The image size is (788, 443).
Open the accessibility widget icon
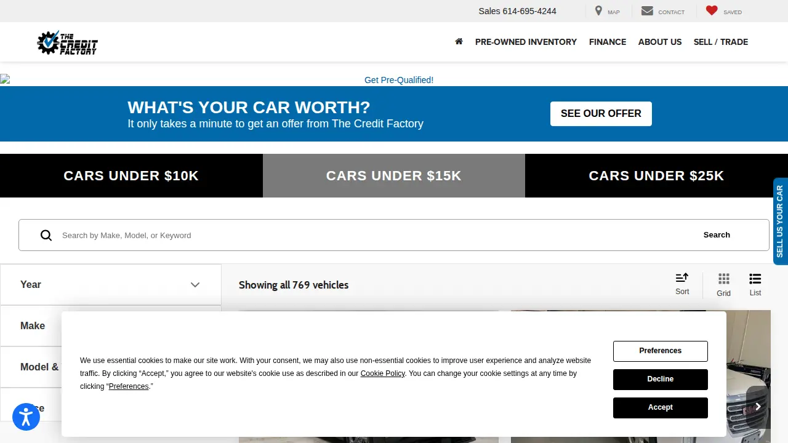point(26,417)
